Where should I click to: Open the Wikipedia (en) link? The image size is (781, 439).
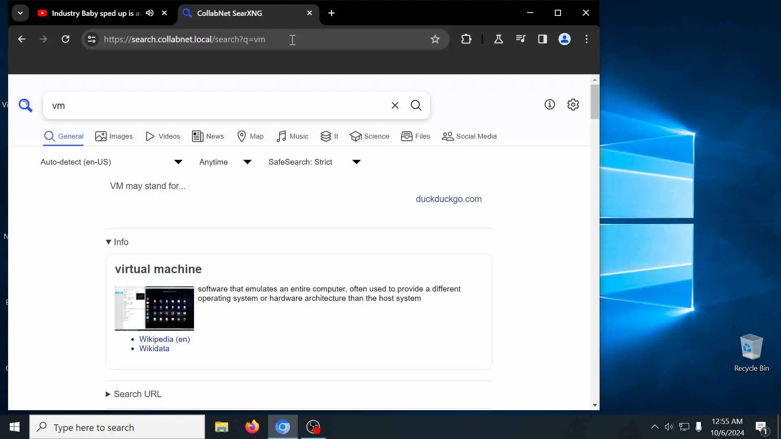point(164,339)
